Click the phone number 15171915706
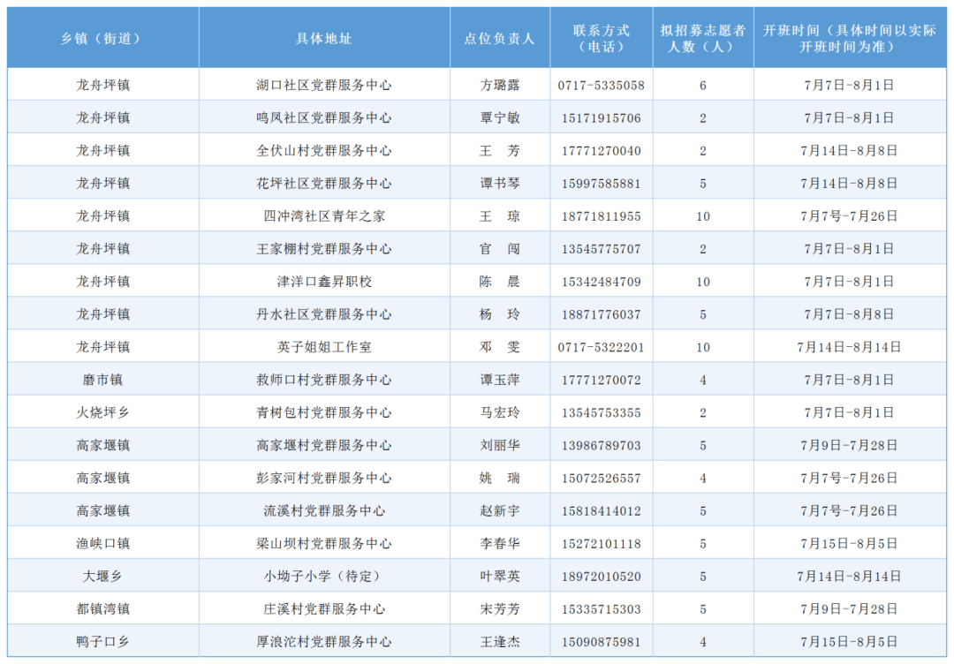This screenshot has height=664, width=954. [601, 117]
